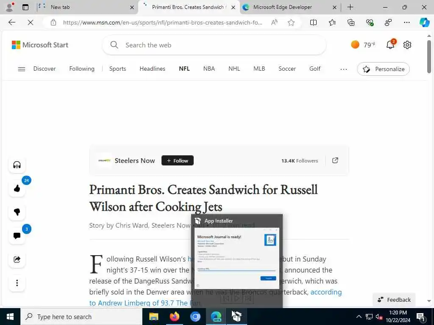The width and height of the screenshot is (434, 325).
Task: Open the volume control in tray
Action: [379, 317]
